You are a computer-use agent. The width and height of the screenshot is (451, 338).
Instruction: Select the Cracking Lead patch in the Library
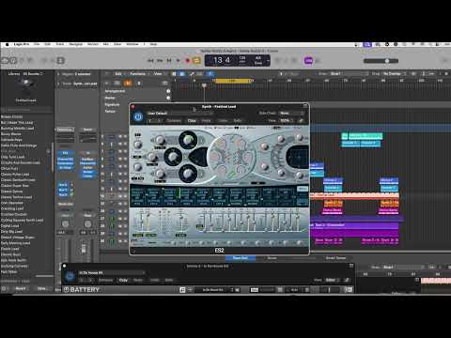[12, 208]
